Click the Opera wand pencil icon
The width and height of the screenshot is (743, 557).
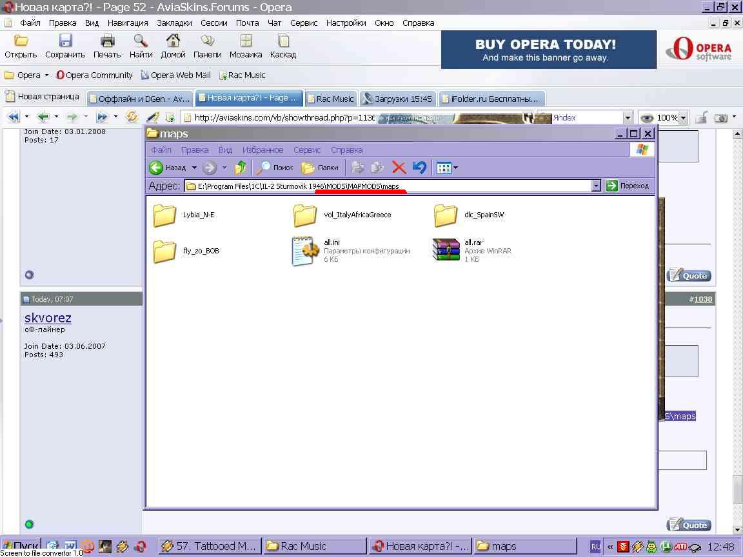(x=153, y=117)
